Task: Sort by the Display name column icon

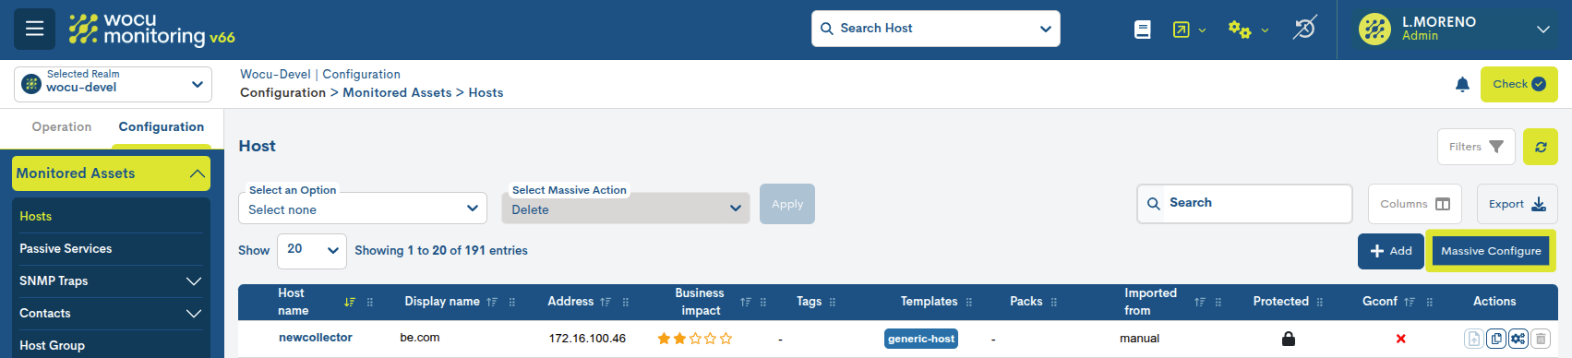Action: [x=492, y=302]
